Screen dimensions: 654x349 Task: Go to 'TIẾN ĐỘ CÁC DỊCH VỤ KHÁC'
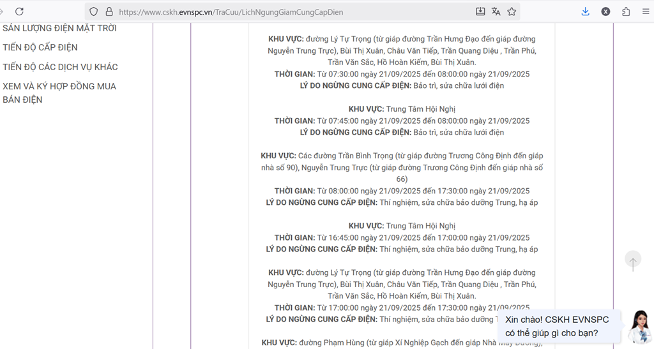(x=60, y=67)
